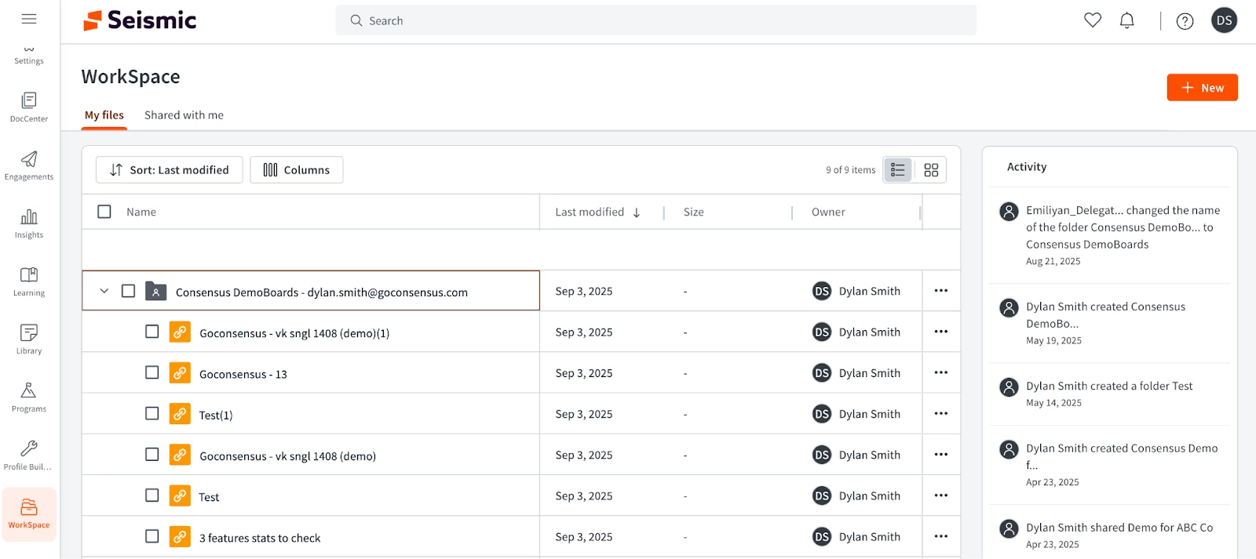Switch to Shared with me tab
The image size is (1256, 559).
click(184, 115)
